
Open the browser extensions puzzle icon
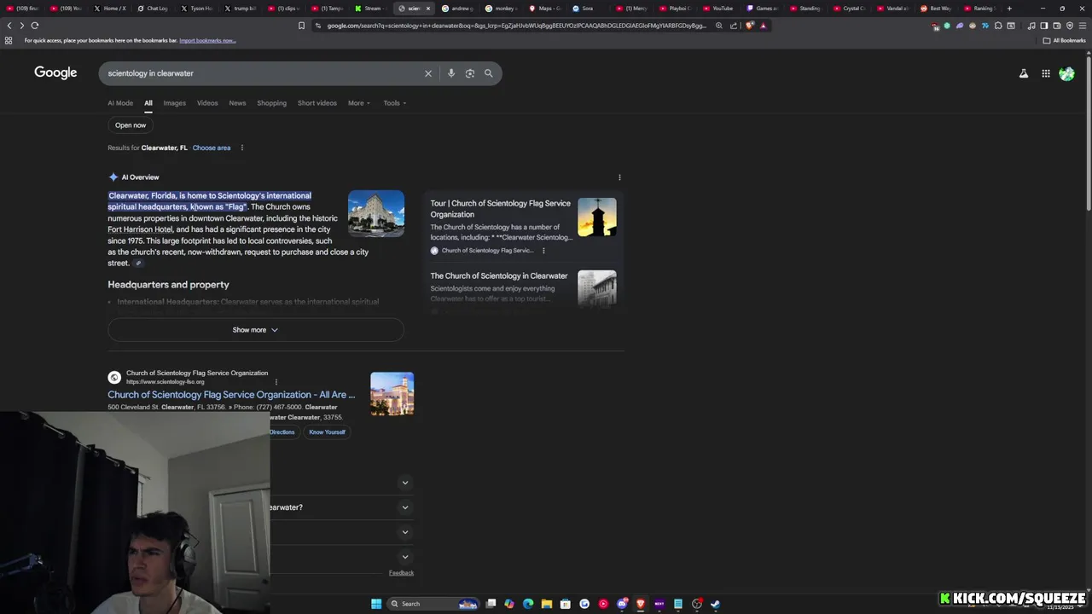pyautogui.click(x=998, y=26)
